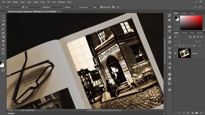Open the Adjustments panel icon
The image size is (205, 115).
[169, 37]
